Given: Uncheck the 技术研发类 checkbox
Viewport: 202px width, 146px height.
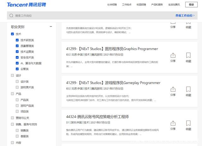Looking at the screenshot, I should coord(17,40).
